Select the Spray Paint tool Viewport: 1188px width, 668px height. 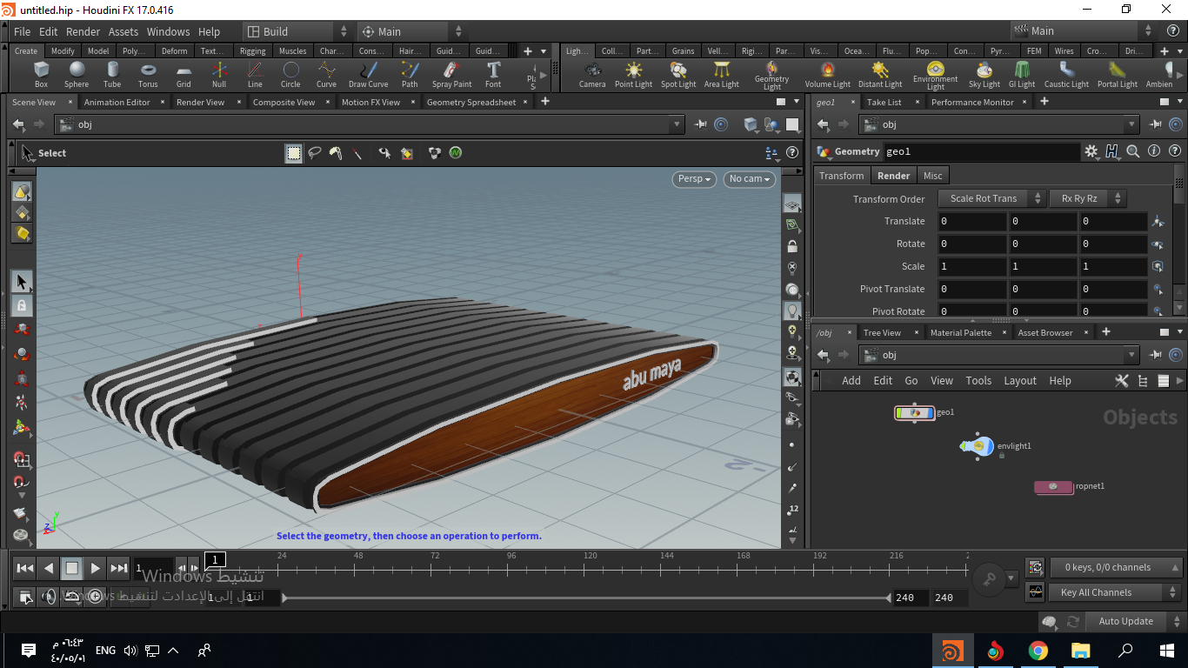[452, 74]
